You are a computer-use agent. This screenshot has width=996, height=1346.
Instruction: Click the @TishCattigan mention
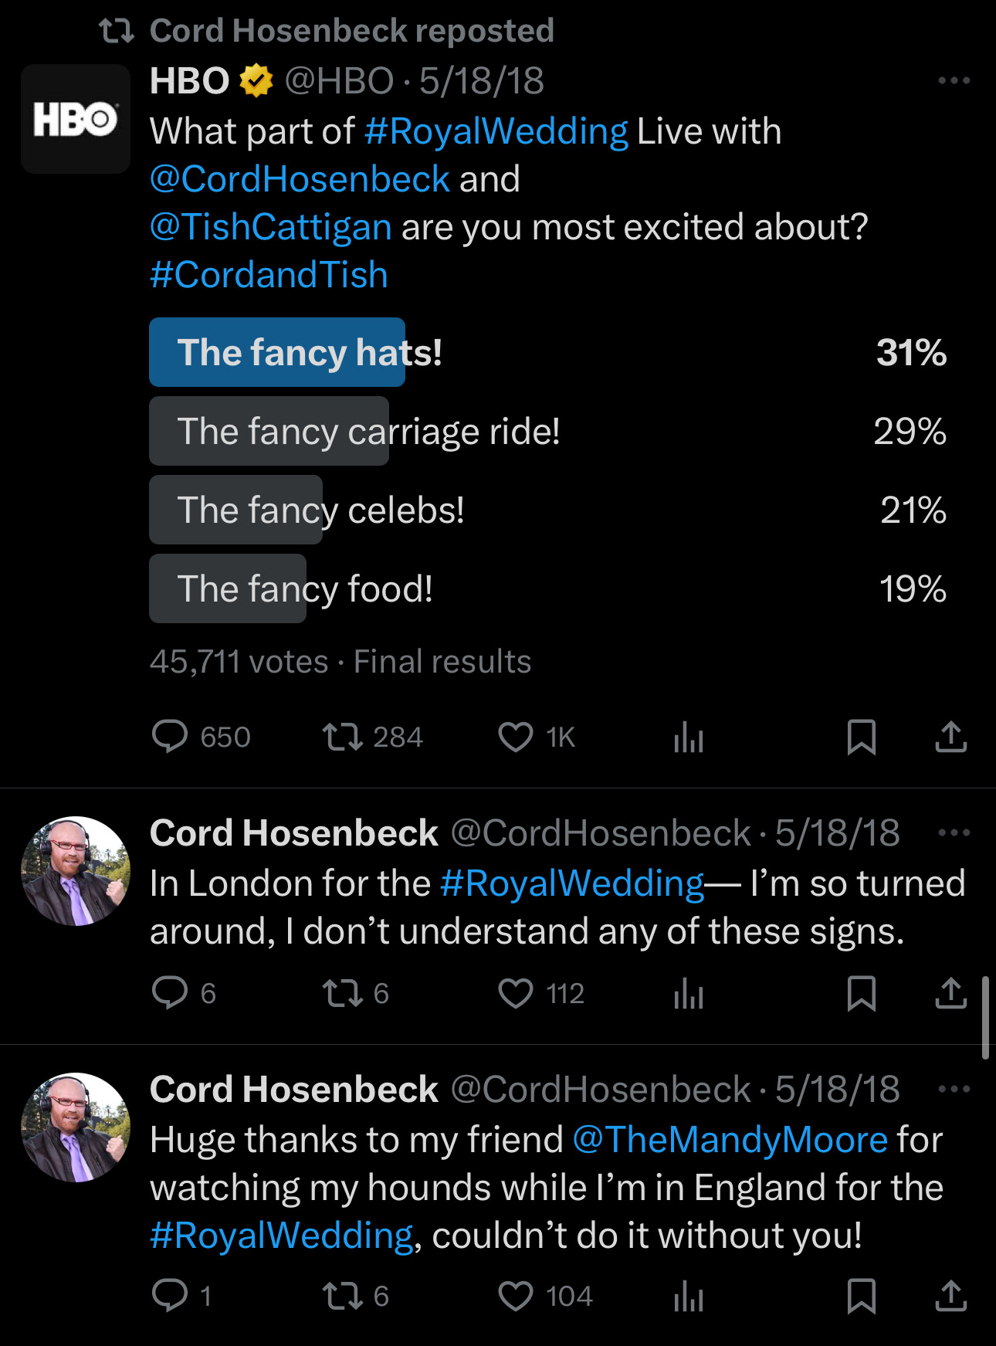(270, 227)
